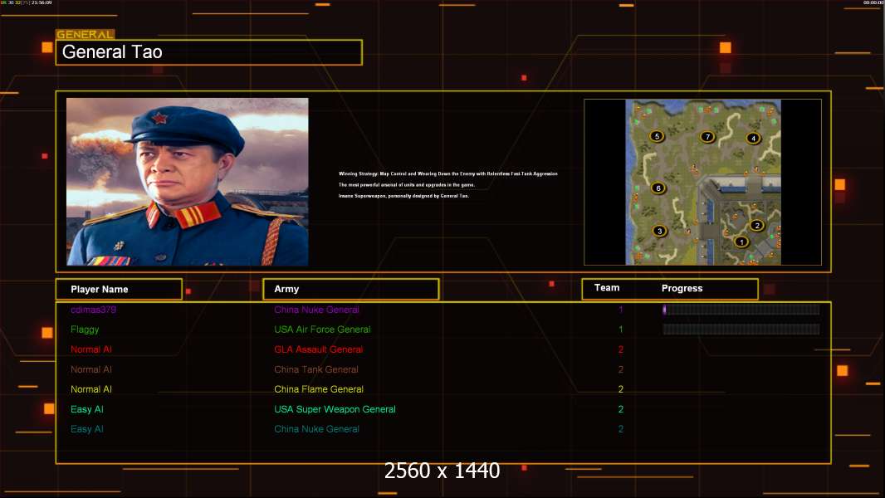Click the cdimas379 loading progress bar
The height and width of the screenshot is (498, 885).
(x=741, y=310)
